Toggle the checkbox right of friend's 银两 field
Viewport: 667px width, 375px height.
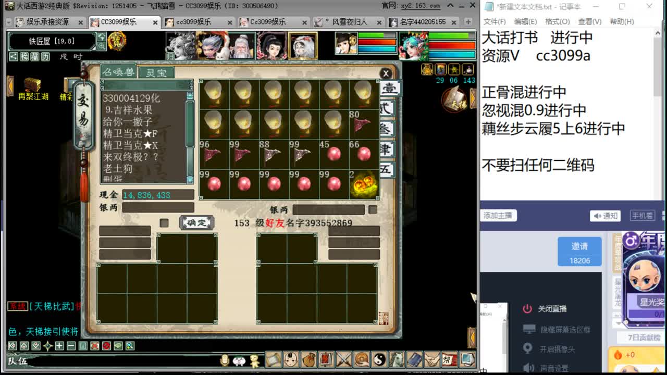pyautogui.click(x=373, y=209)
